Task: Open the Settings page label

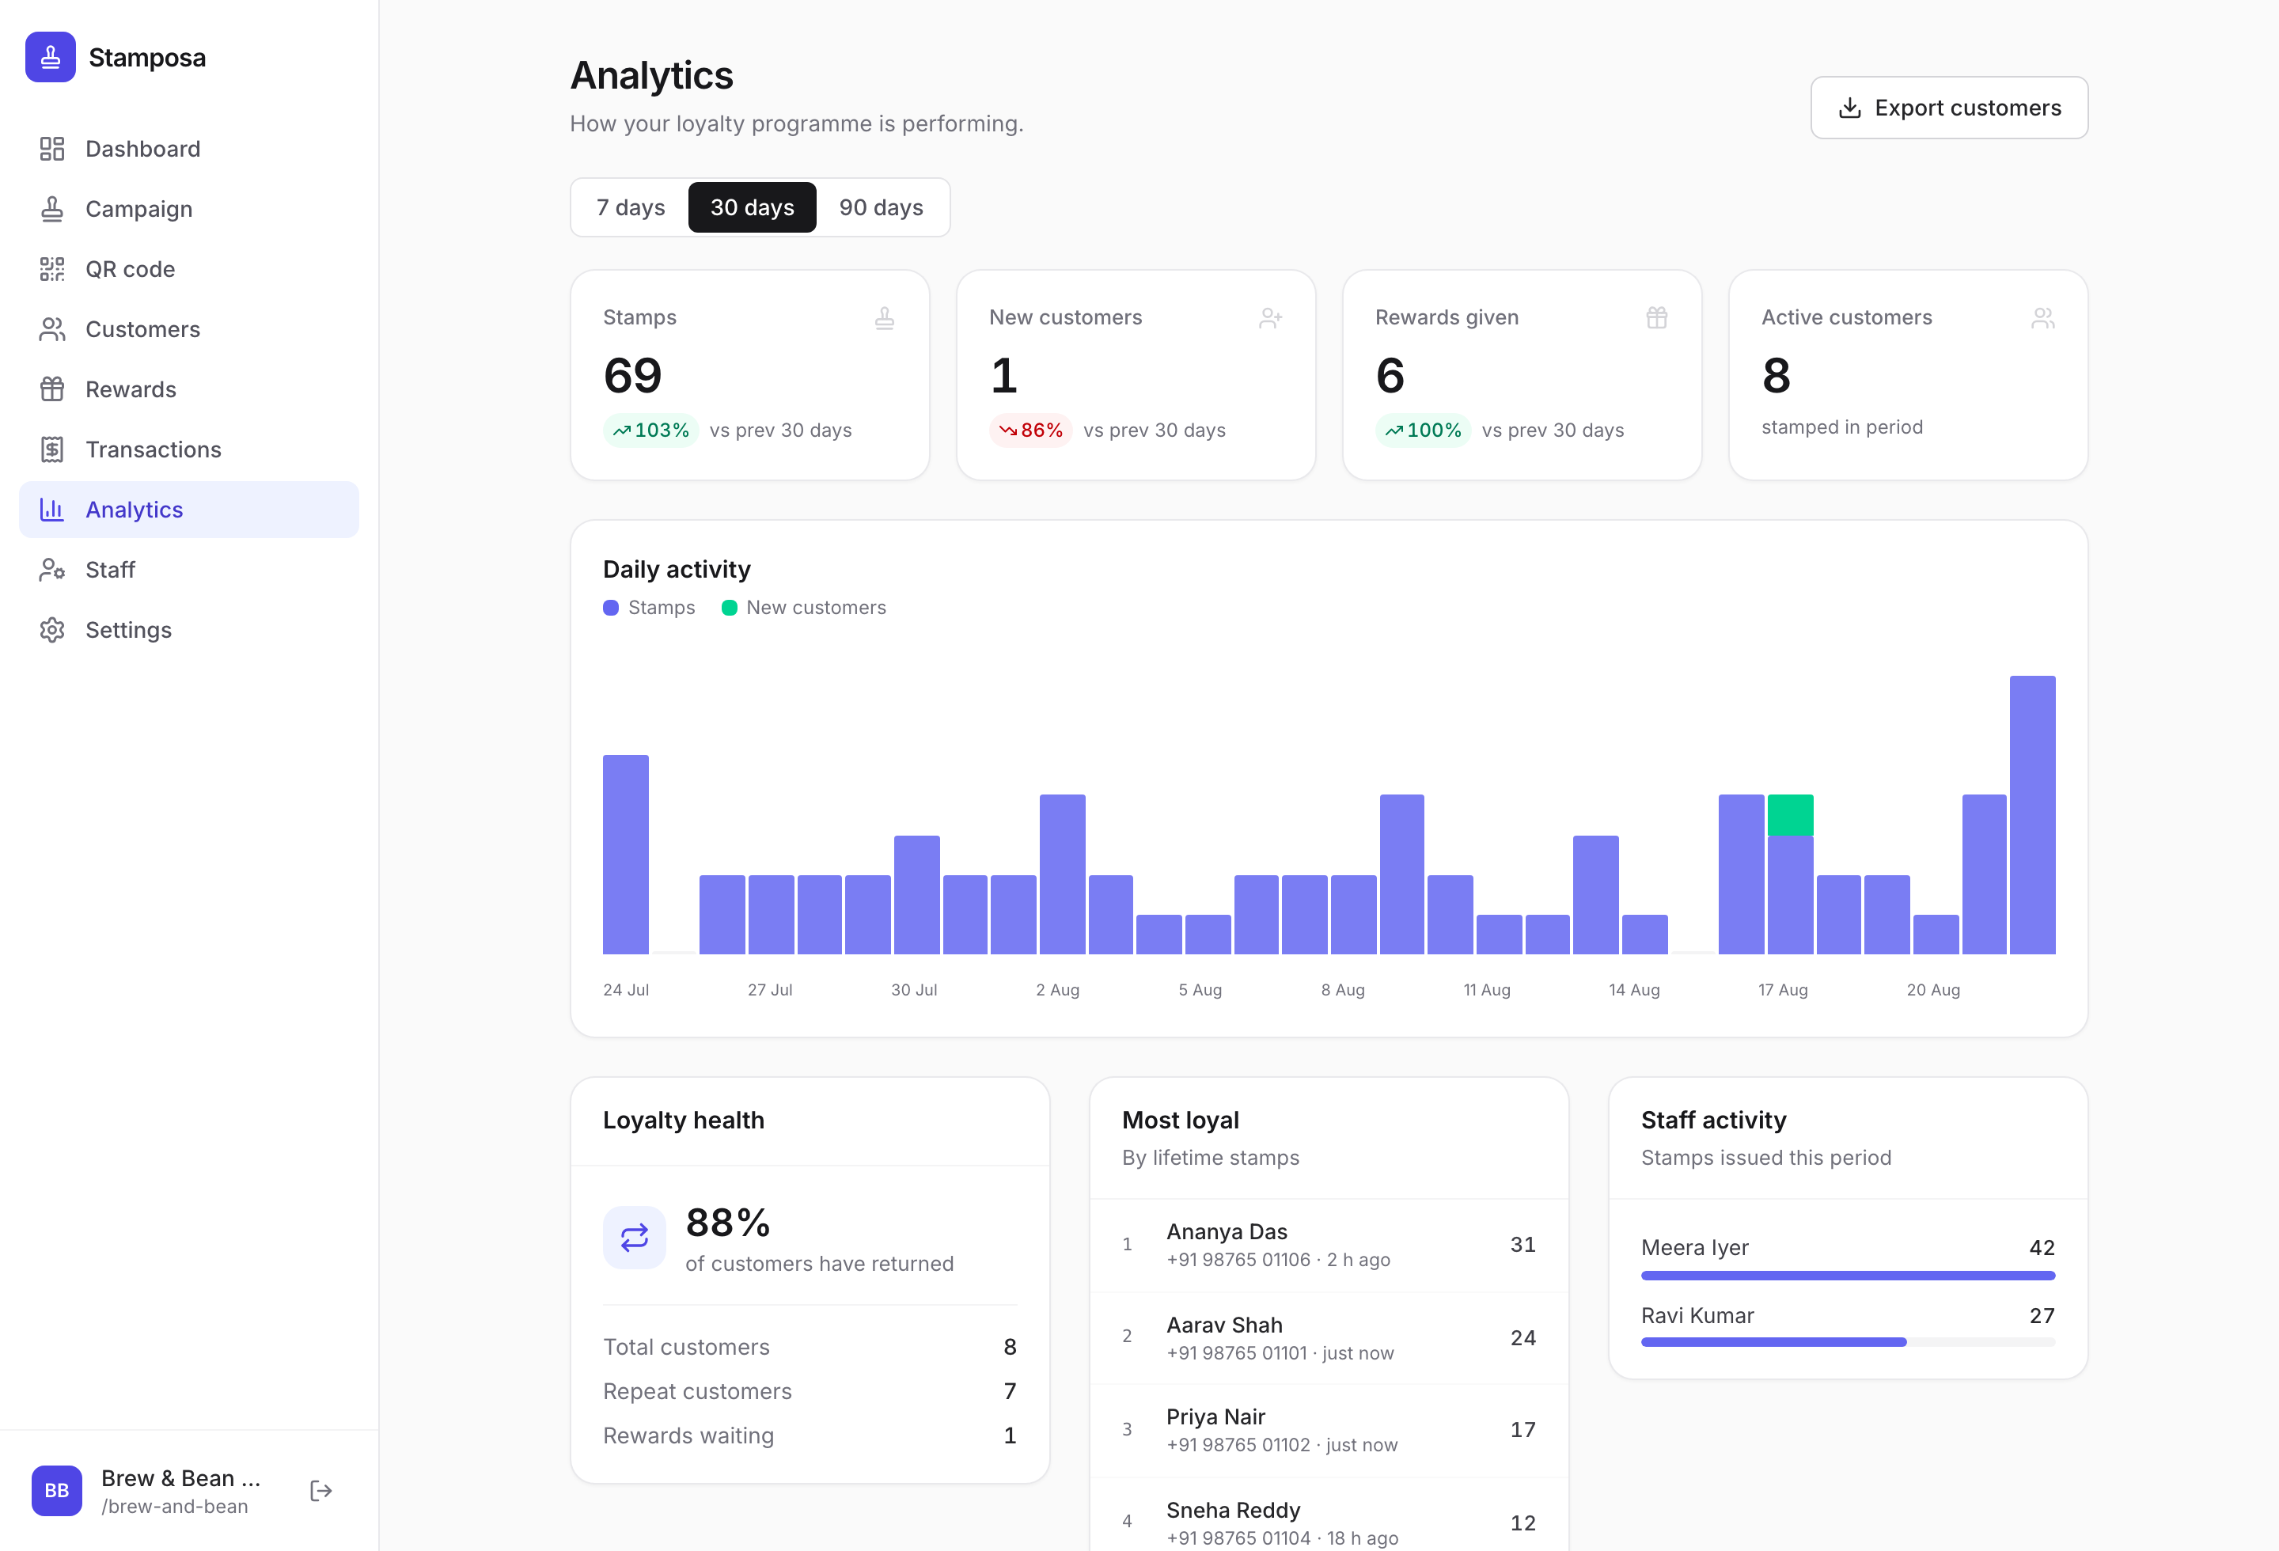Action: coord(128,629)
